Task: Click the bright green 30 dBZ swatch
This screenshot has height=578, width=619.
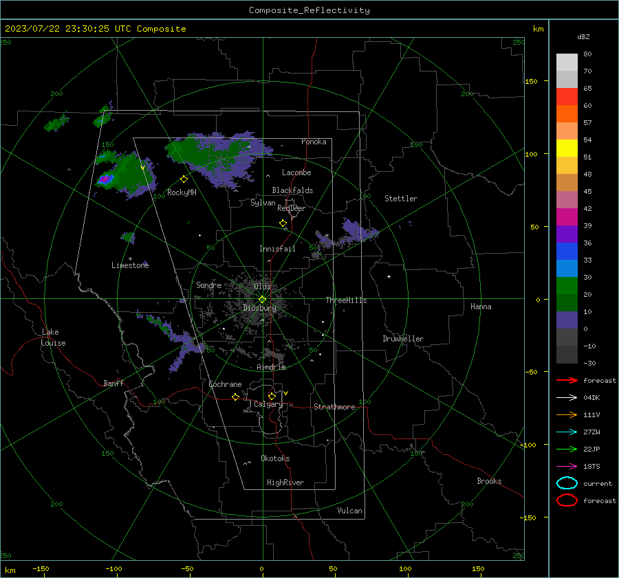Action: [567, 286]
